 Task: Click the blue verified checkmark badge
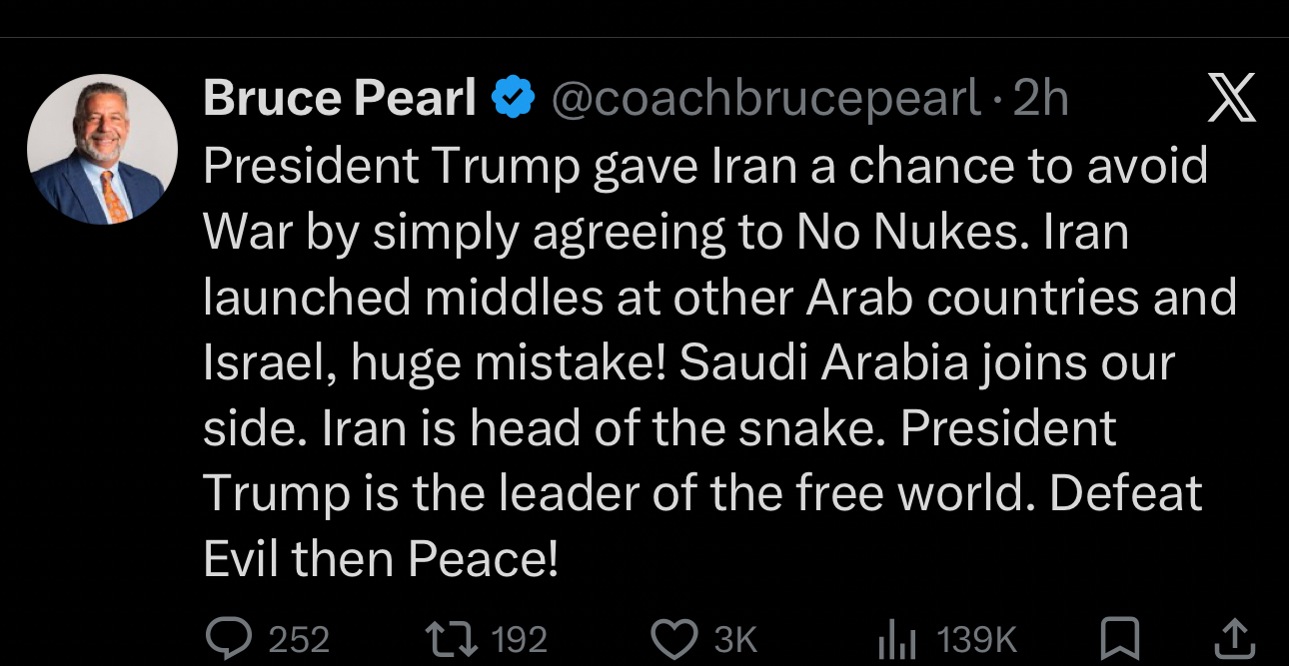tap(515, 99)
